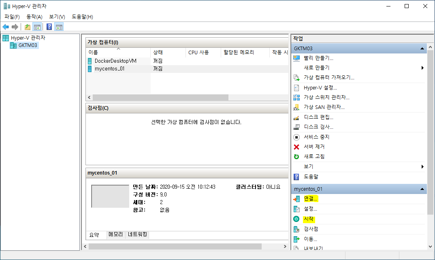Screen dimensions: 435x260
Task: Open the 도움말(H) menu
Action: tap(82, 17)
